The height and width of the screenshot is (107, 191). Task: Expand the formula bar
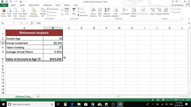(x=189, y=23)
